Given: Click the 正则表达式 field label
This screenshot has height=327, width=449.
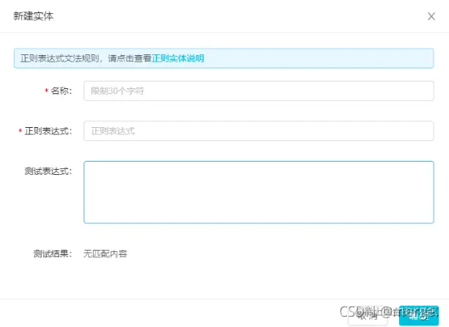Looking at the screenshot, I should 48,131.
